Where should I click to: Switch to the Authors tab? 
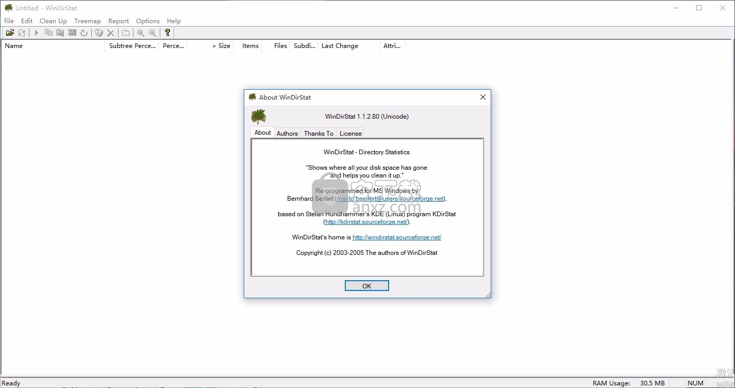287,133
